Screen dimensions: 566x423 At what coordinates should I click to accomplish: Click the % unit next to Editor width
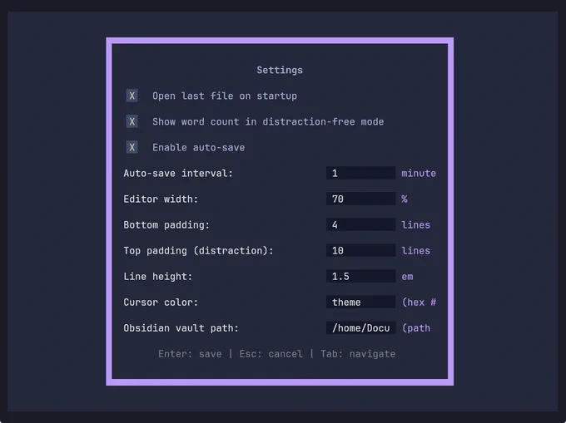pos(405,199)
